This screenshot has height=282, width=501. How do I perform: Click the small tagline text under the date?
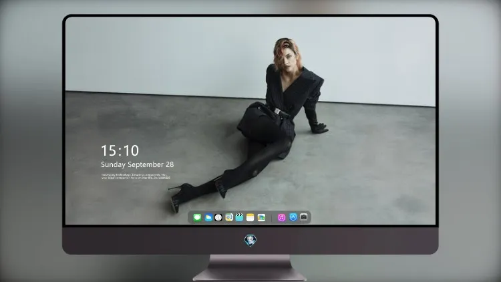coord(136,176)
